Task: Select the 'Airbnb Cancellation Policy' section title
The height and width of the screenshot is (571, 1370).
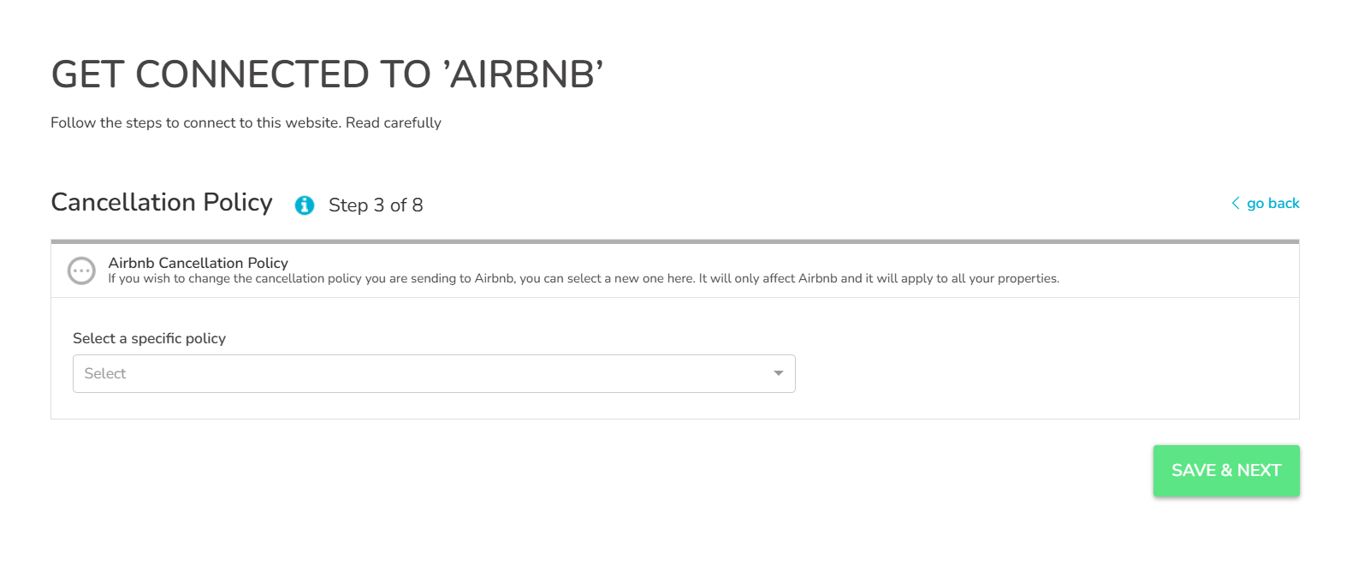Action: [198, 263]
